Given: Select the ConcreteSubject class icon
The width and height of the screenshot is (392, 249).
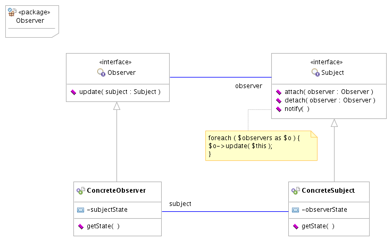Looking at the screenshot, I should coord(296,191).
